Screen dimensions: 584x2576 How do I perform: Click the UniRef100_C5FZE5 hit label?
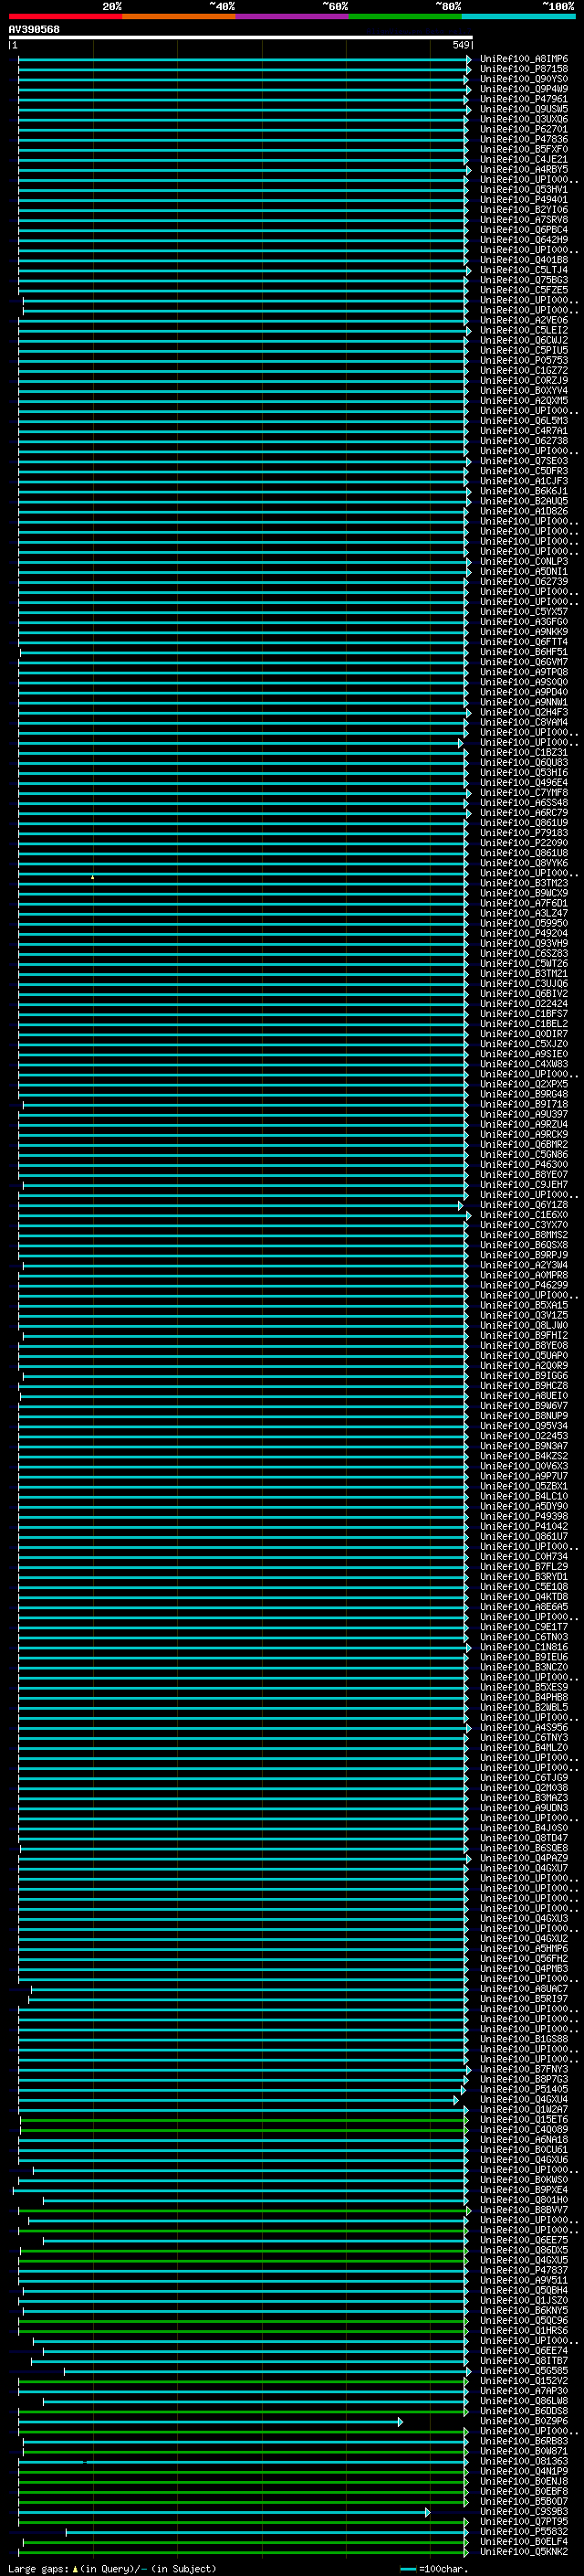point(523,290)
